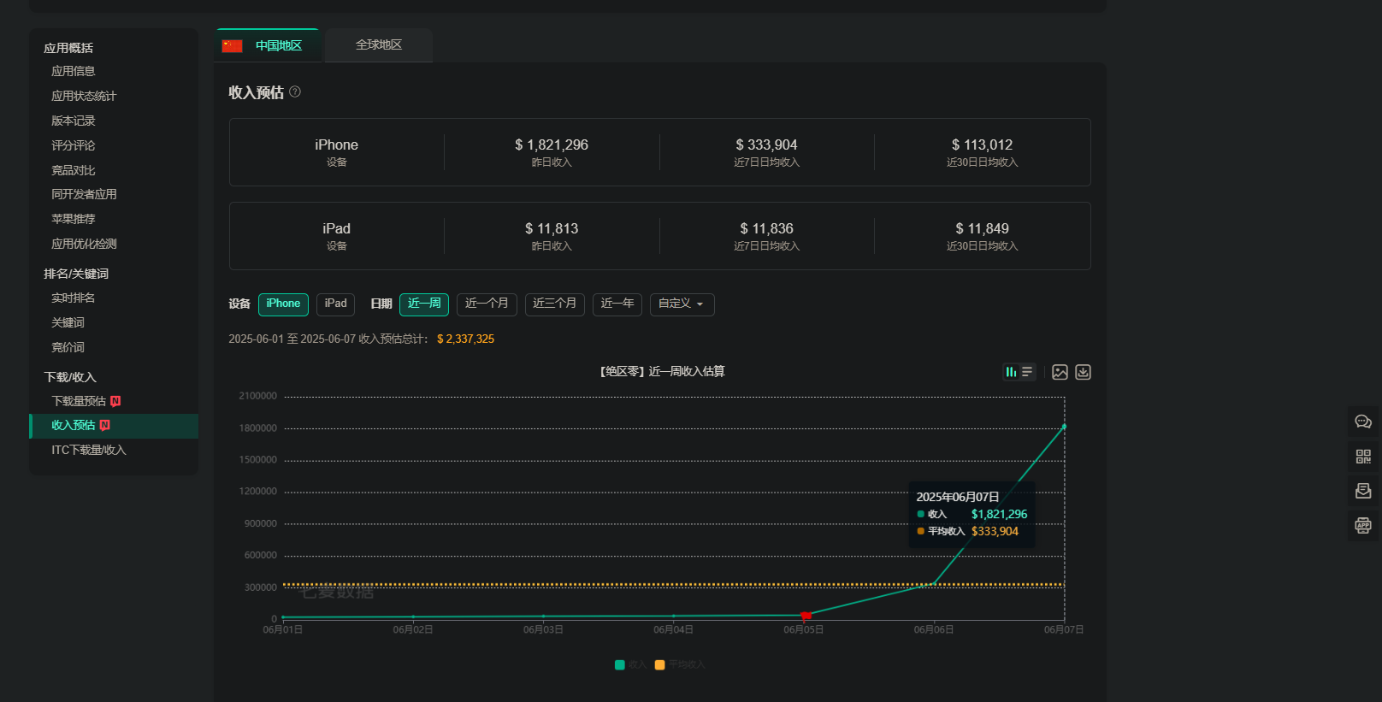
Task: Toggle the 平均收入 series in chart legend
Action: coord(680,665)
